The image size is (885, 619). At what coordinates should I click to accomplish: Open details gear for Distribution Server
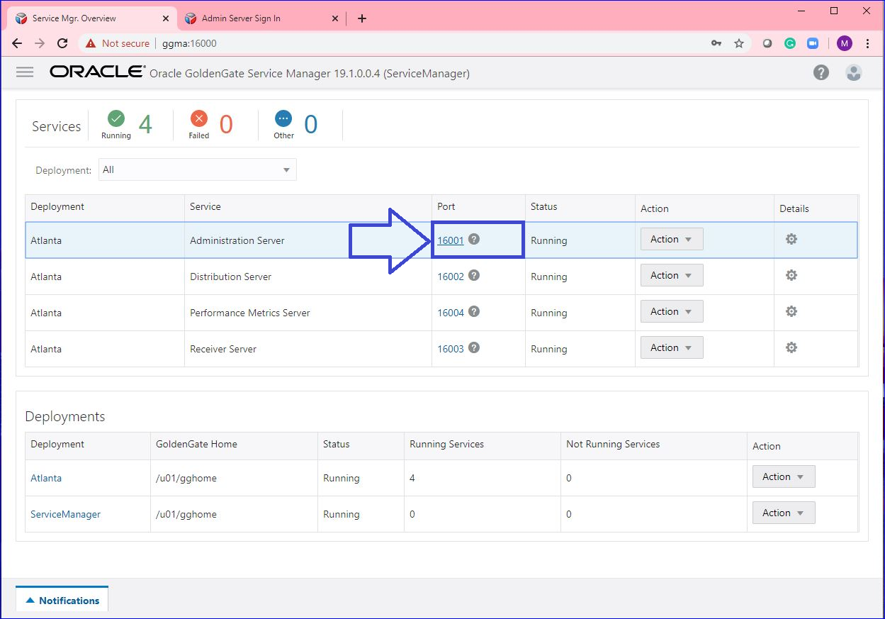(x=791, y=275)
